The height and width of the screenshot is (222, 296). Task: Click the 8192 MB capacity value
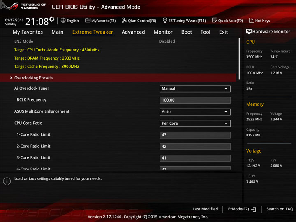253,135
